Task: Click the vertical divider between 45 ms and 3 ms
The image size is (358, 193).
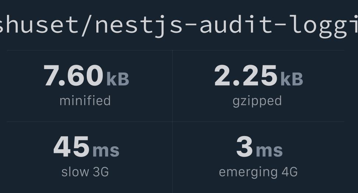Action: click(172, 157)
